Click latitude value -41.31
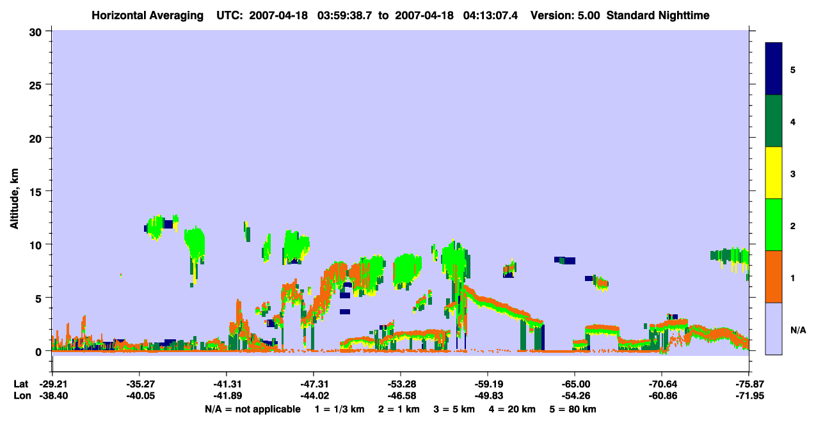Screen dimensions: 832x427 click(x=226, y=384)
